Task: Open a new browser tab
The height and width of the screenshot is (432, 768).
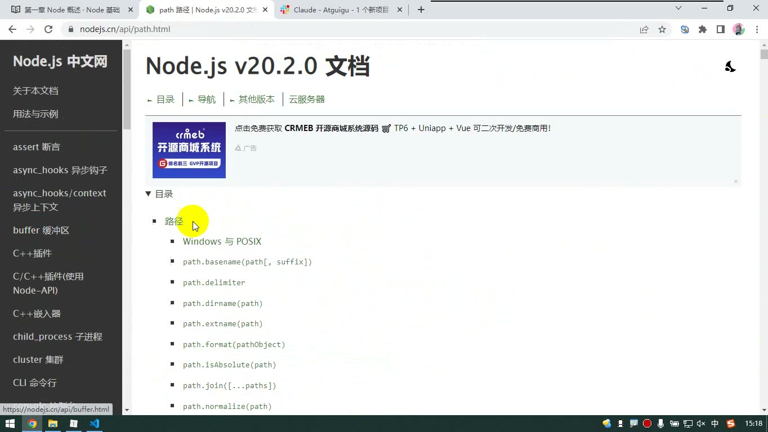Action: [x=421, y=10]
